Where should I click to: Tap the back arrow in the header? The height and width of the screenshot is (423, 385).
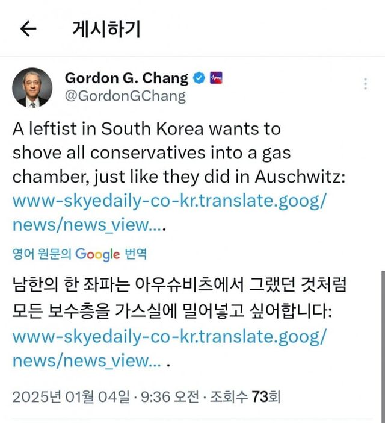point(28,29)
